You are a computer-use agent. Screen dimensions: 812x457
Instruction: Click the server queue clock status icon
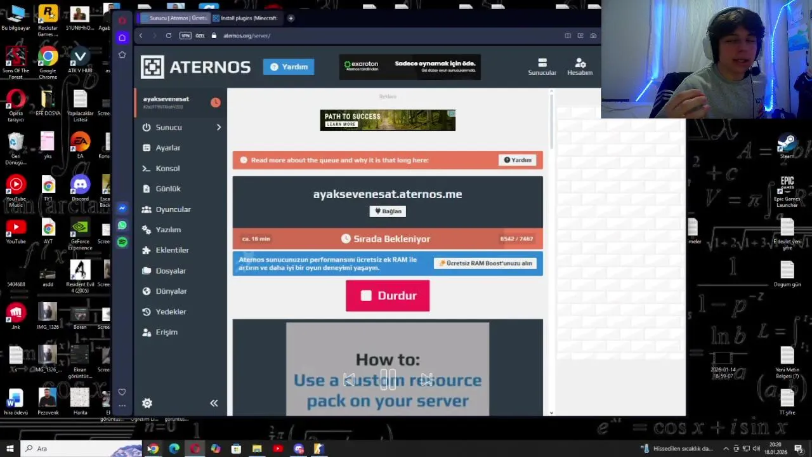point(216,102)
